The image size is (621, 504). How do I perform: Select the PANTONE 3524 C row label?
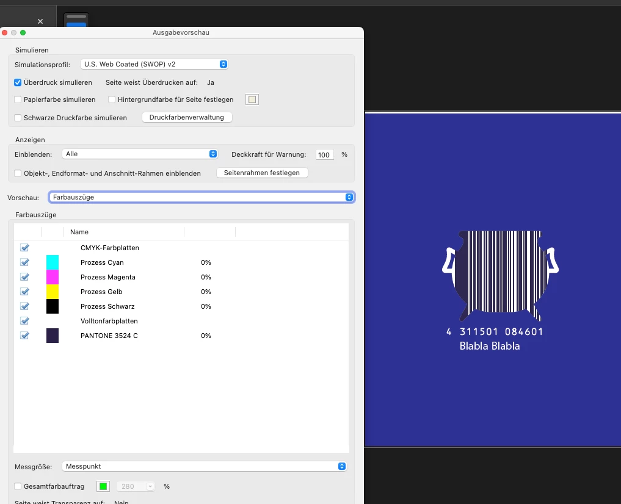click(x=109, y=336)
